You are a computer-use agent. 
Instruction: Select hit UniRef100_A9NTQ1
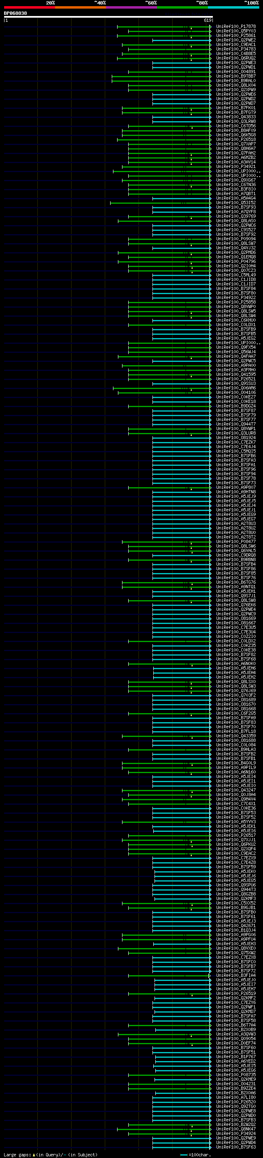(236, 587)
